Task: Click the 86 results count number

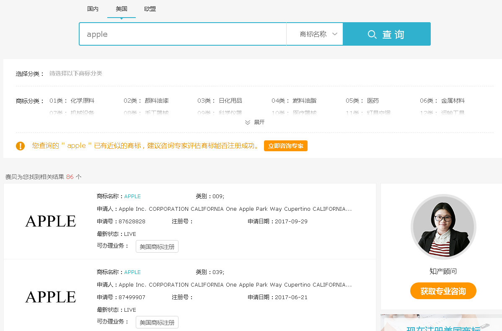Action: point(70,177)
